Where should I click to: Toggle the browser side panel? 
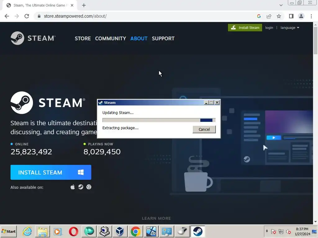click(x=291, y=16)
